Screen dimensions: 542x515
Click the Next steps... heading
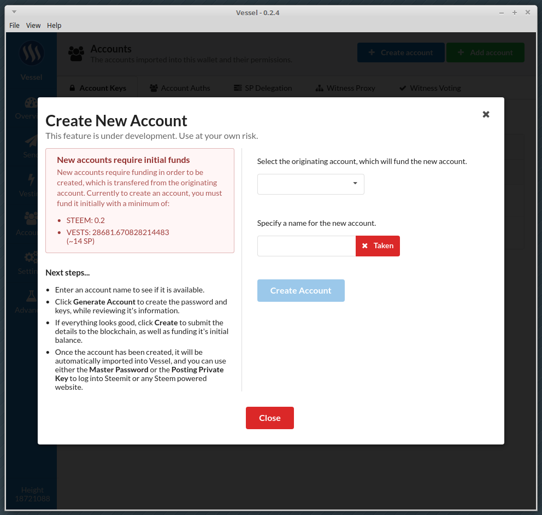pyautogui.click(x=67, y=273)
